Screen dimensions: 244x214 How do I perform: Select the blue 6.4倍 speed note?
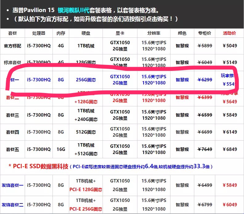coord(151,166)
